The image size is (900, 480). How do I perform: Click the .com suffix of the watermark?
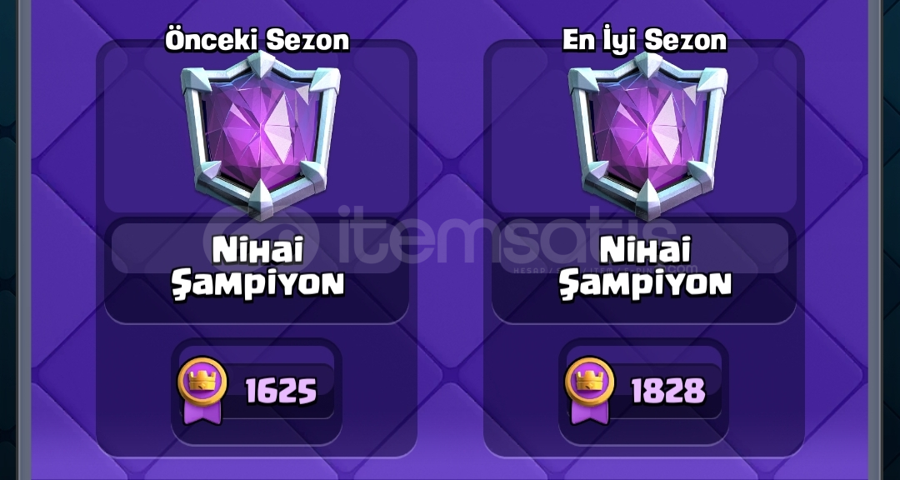682,268
